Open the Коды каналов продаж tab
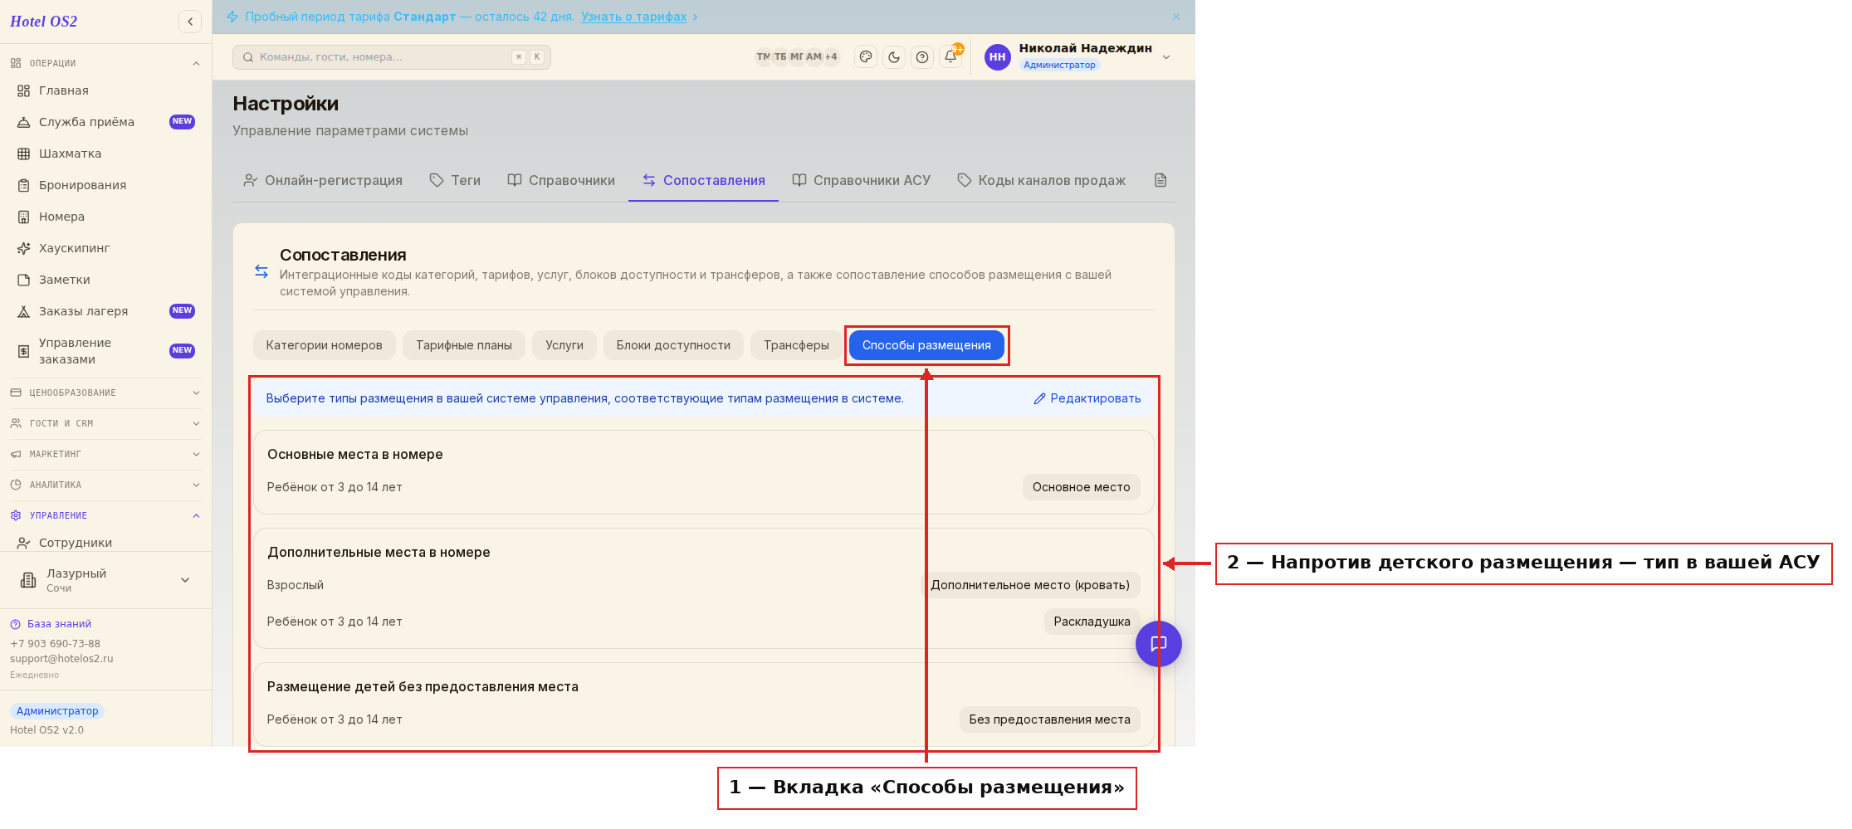 point(1042,180)
